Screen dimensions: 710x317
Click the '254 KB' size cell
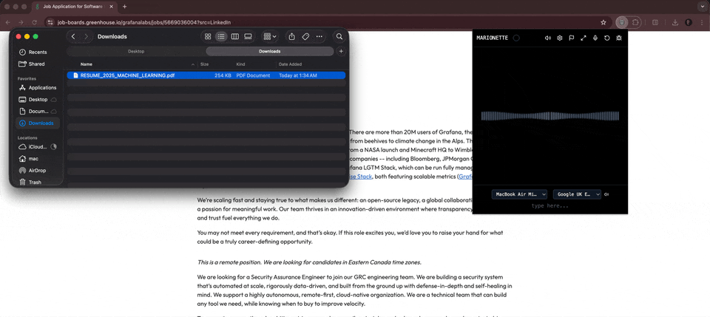(223, 75)
